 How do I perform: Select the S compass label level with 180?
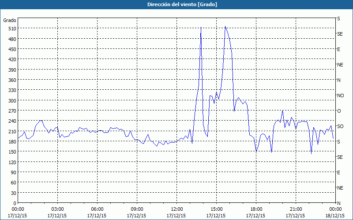(339, 142)
